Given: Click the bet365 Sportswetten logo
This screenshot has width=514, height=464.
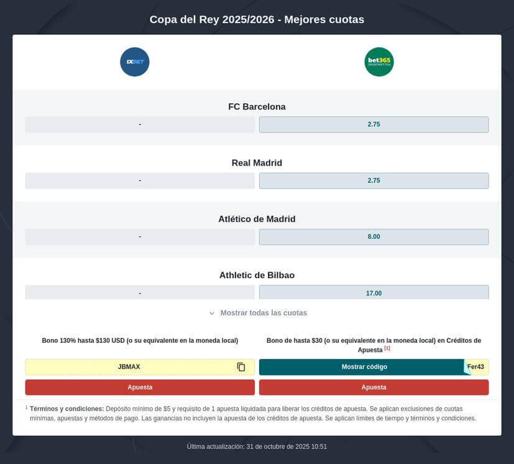Looking at the screenshot, I should click(379, 62).
